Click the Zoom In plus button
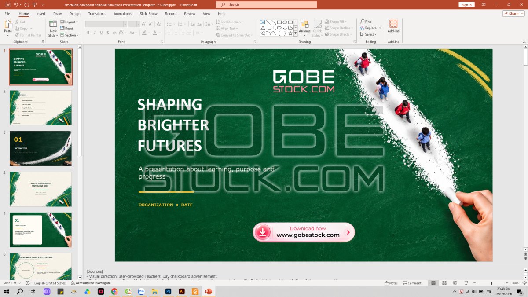 pyautogui.click(x=507, y=283)
